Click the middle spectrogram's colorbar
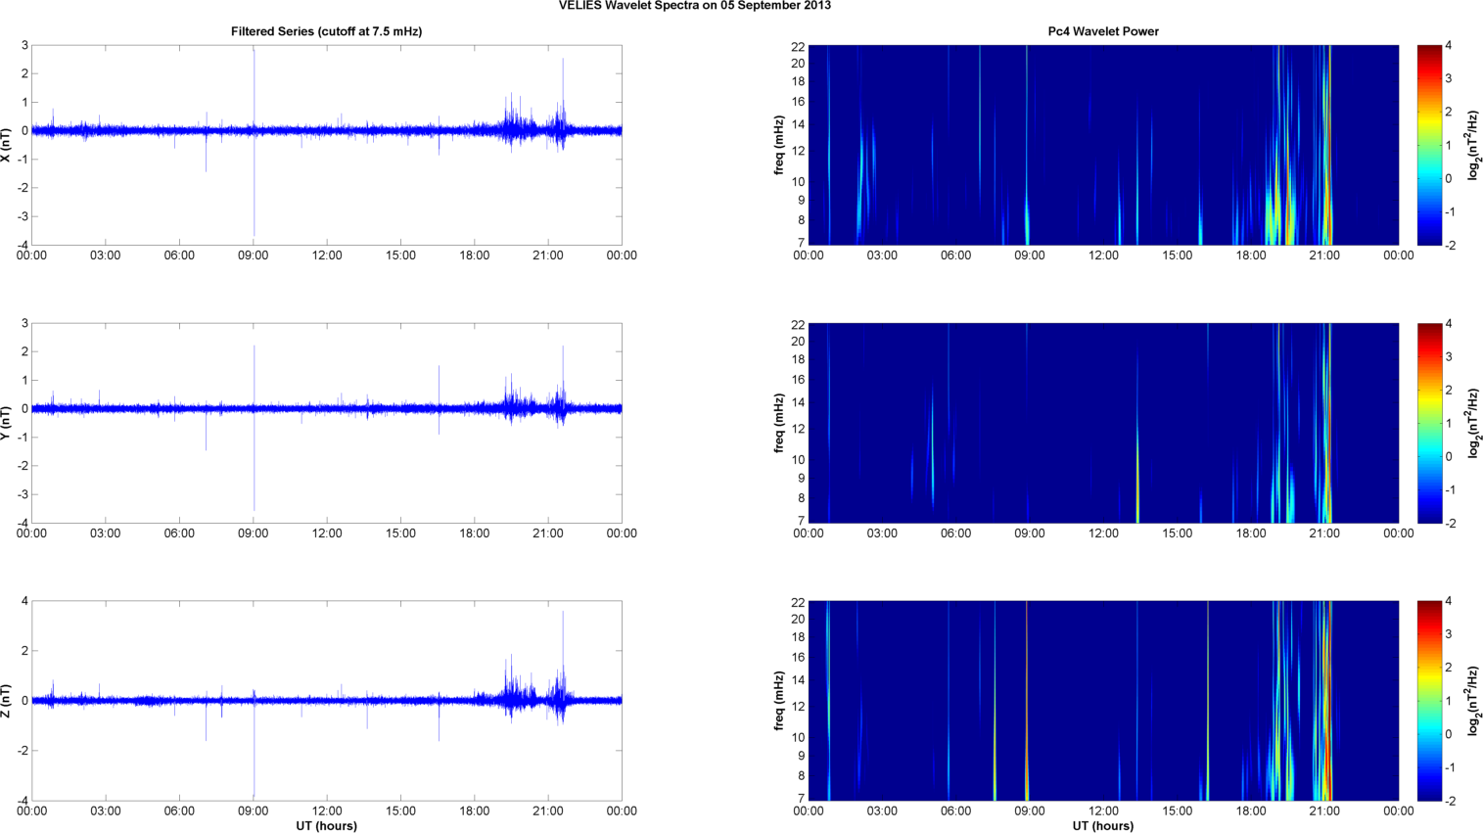This screenshot has height=833, width=1483. [x=1429, y=423]
